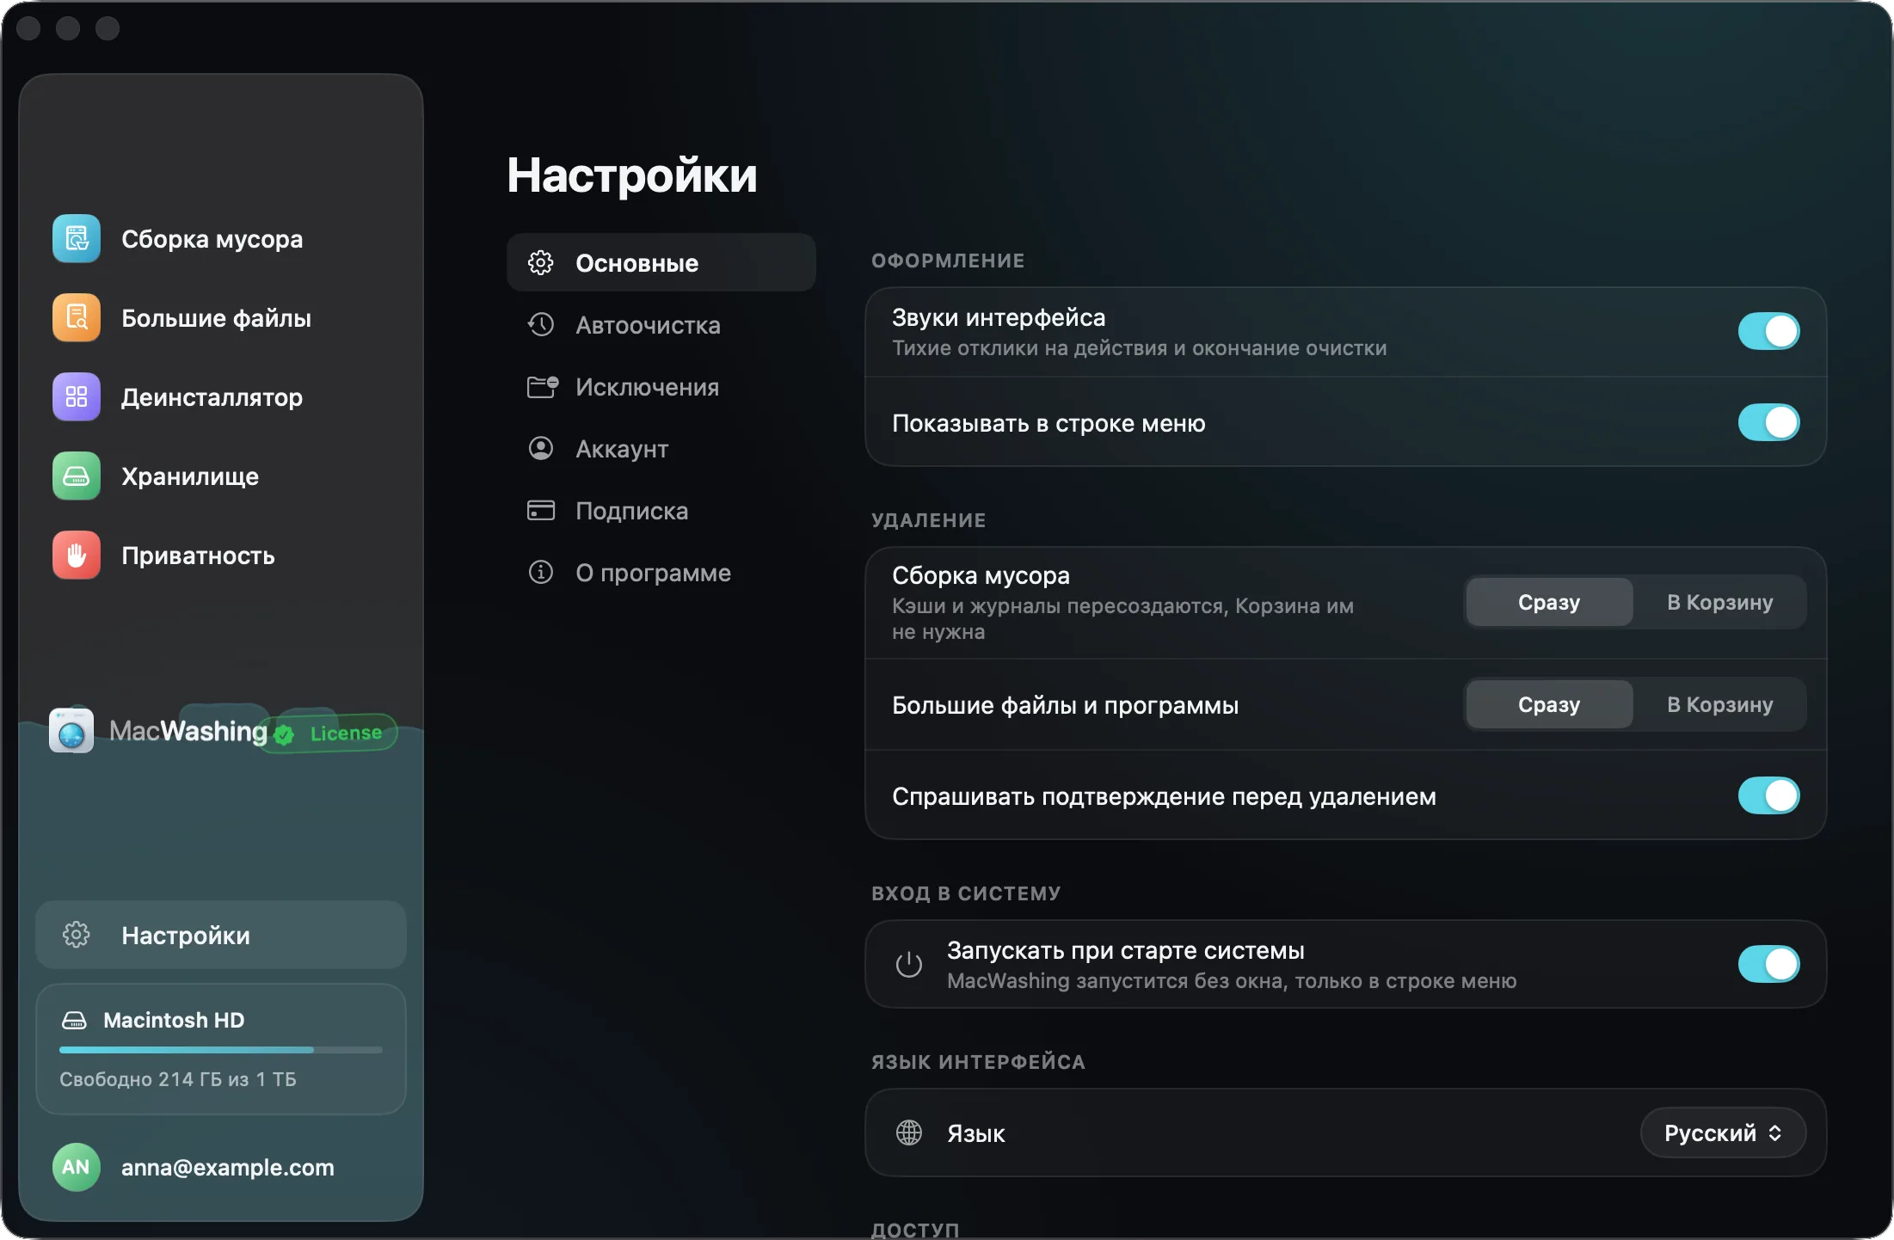1894x1240 pixels.
Task: Disable Спрашивать подтверждение перед удалением switch
Action: [1769, 795]
